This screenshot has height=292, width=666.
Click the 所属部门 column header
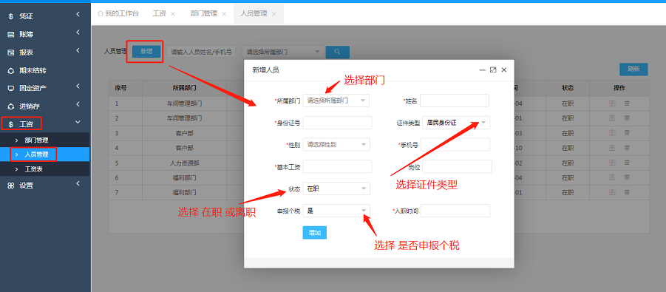point(184,88)
